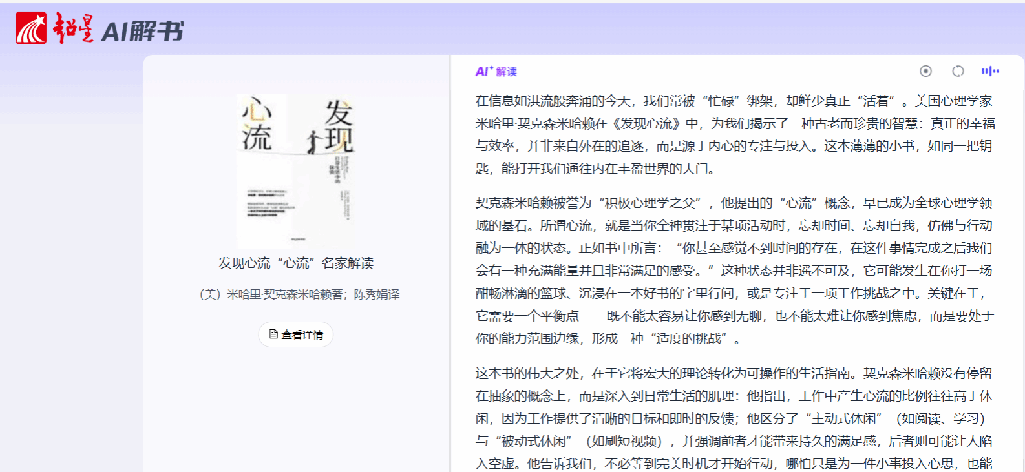Click the 解读 heading text

507,72
